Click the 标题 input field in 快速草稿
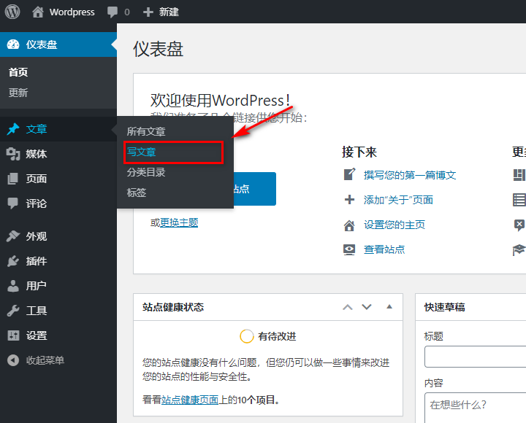The image size is (526, 423). [x=475, y=357]
